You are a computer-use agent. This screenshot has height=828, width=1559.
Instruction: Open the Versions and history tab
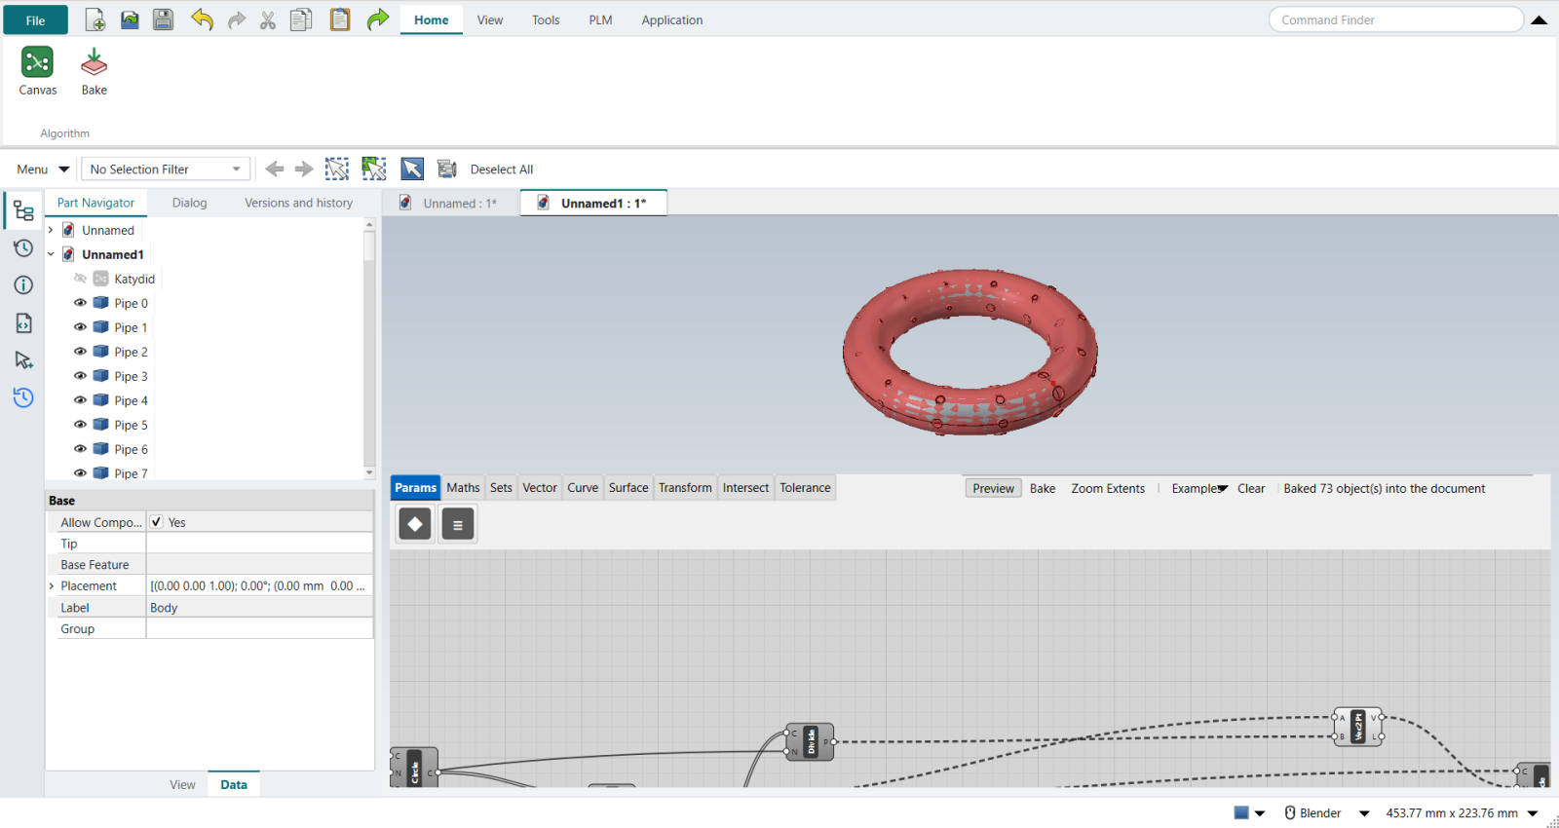pyautogui.click(x=298, y=203)
